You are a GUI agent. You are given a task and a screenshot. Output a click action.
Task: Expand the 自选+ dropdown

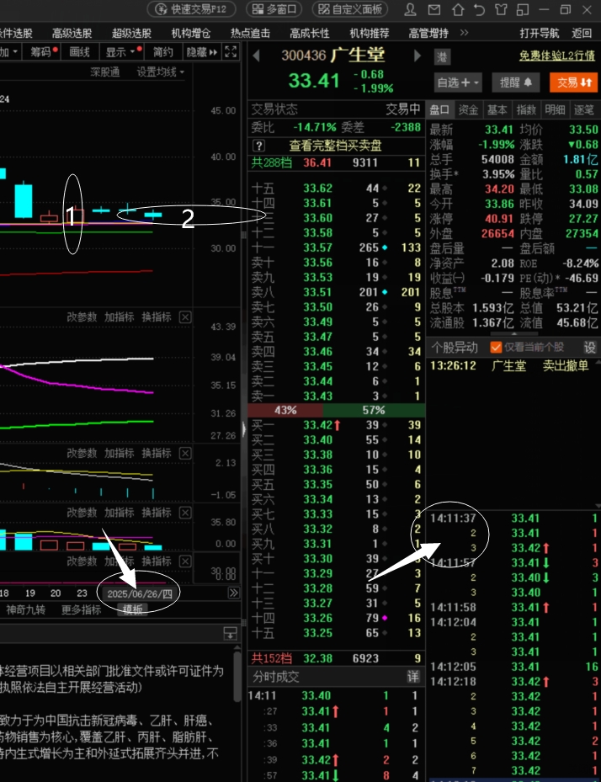[458, 82]
